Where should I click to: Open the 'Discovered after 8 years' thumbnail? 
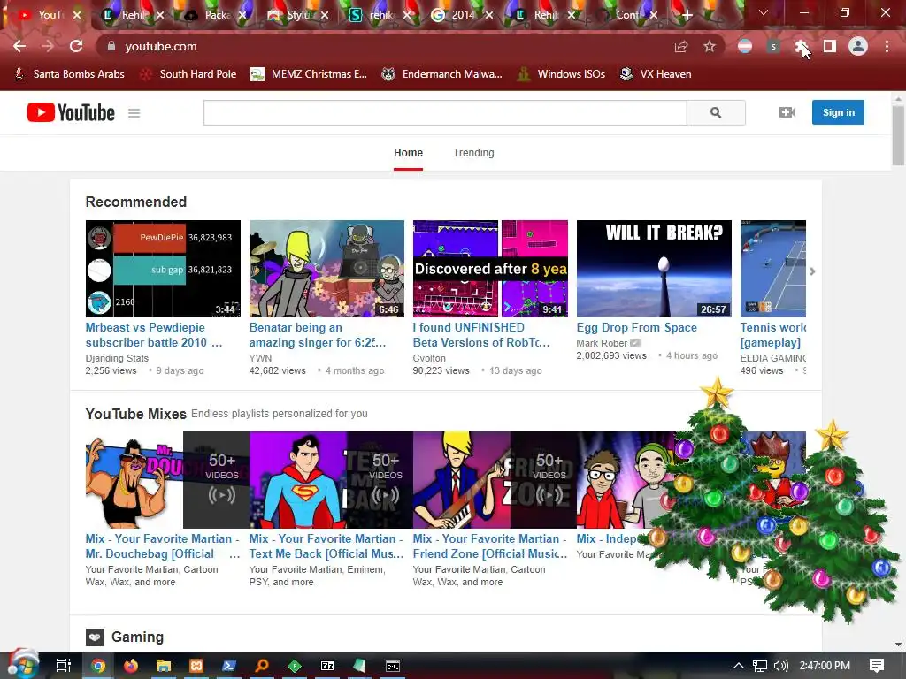(490, 269)
